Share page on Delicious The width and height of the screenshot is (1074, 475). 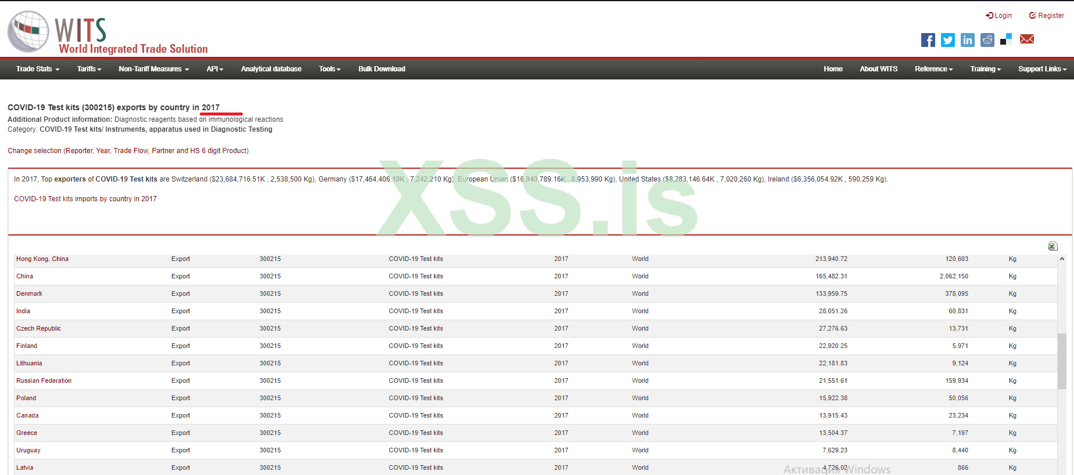(1007, 39)
